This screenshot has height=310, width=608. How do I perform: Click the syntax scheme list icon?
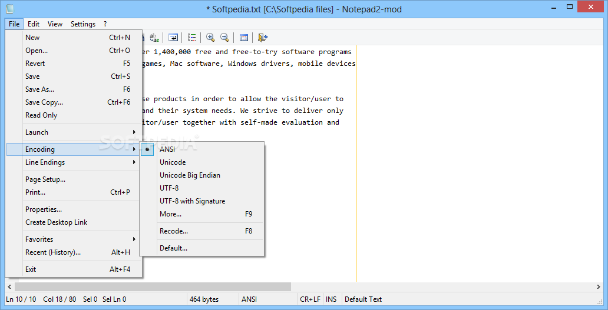(192, 37)
